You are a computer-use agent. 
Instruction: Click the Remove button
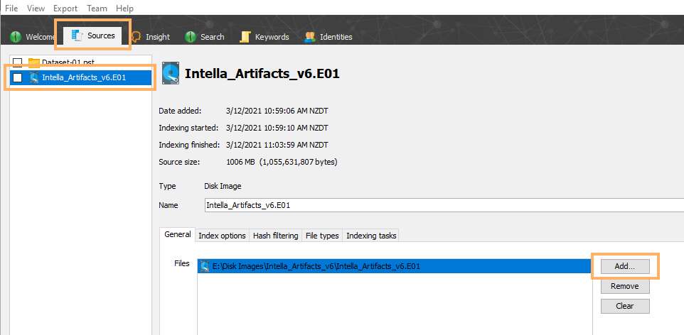pyautogui.click(x=625, y=286)
